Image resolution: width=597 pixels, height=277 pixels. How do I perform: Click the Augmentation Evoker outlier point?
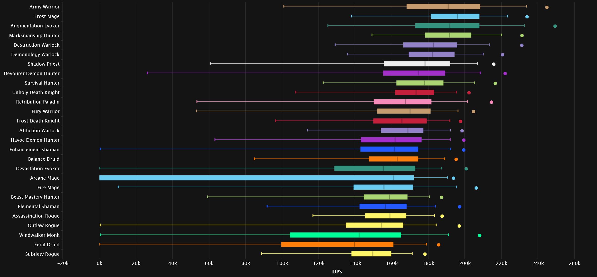[555, 26]
